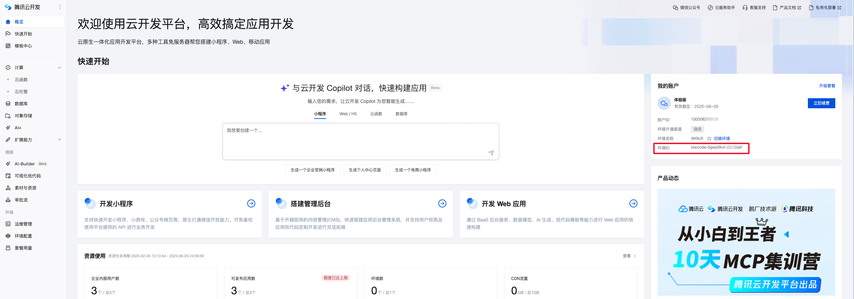The image size is (854, 299).
Task: Collapse the 计算 section chevron
Action: click(59, 67)
